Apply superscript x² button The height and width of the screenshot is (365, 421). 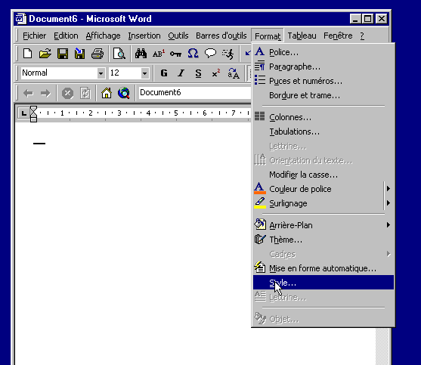215,73
